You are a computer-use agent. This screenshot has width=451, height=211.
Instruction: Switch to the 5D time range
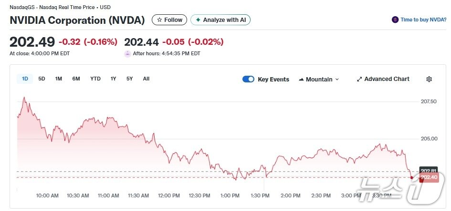(42, 79)
